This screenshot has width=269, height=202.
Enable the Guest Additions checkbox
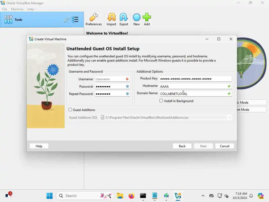(x=70, y=110)
